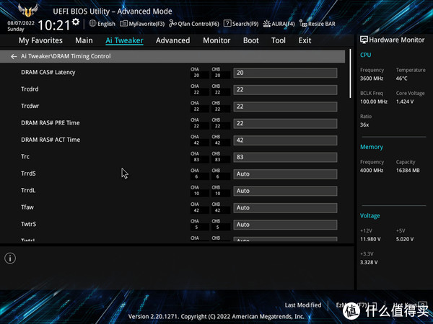The height and width of the screenshot is (324, 433).
Task: Open Qfan Control(F6) fan icon
Action: click(x=172, y=24)
